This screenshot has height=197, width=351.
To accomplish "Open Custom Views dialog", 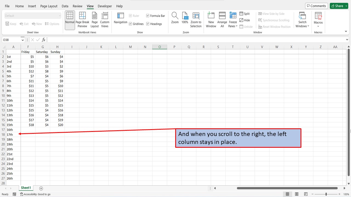I will [104, 19].
